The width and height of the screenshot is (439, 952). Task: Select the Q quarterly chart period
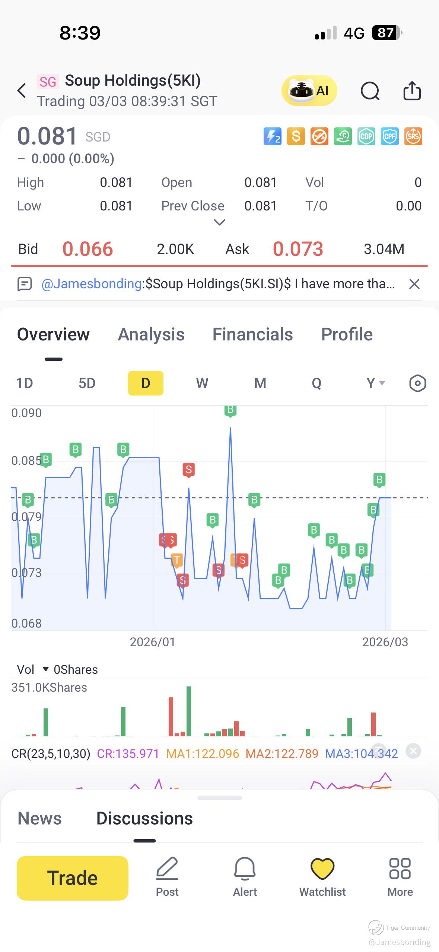[316, 383]
